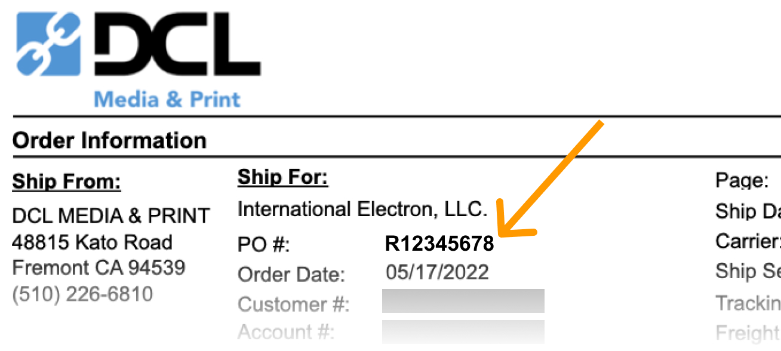The width and height of the screenshot is (781, 351).
Task: Select International Electron, LLC. company name
Action: click(362, 209)
